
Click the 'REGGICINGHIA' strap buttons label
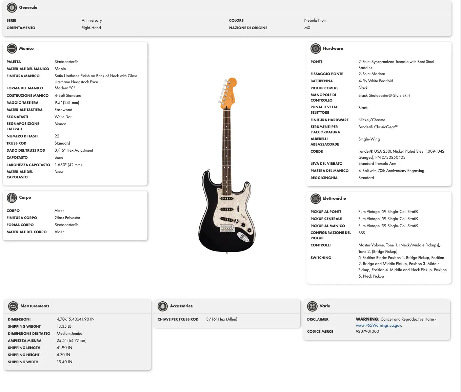point(324,178)
